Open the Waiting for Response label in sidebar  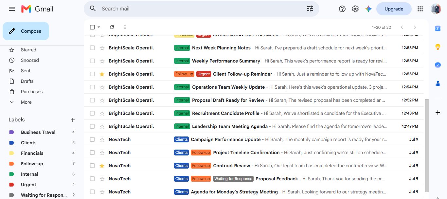click(x=44, y=195)
